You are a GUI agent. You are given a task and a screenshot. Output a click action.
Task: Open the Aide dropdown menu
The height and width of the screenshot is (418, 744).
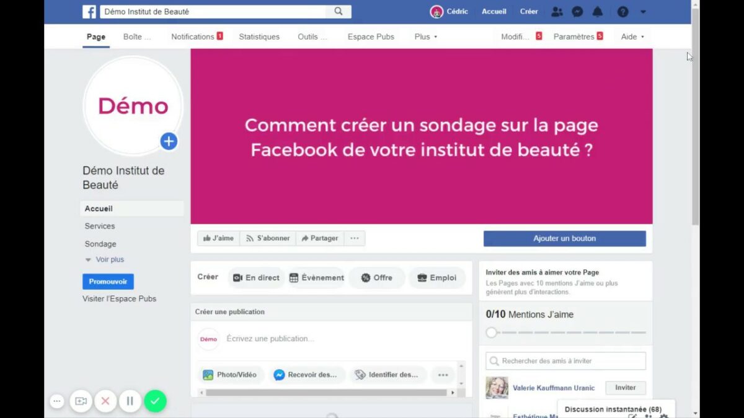[632, 37]
